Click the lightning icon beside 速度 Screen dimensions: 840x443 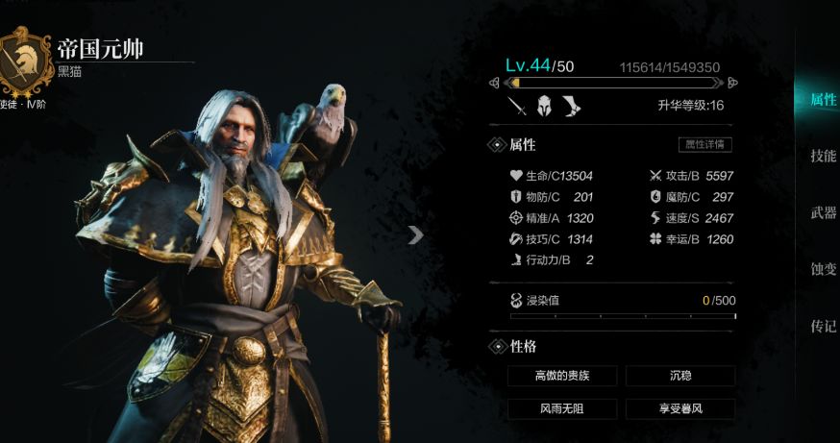[x=655, y=217]
